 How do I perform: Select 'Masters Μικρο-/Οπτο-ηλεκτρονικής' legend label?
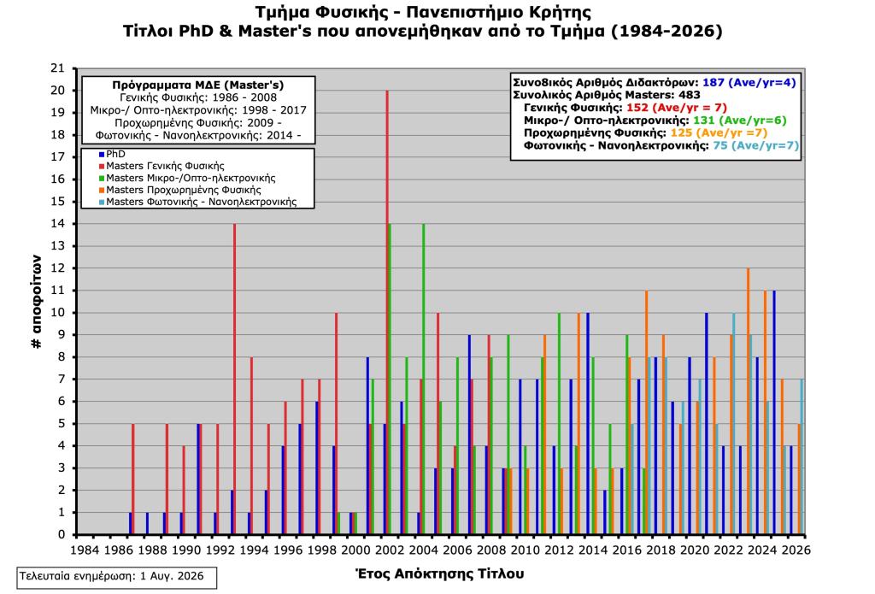coord(191,178)
